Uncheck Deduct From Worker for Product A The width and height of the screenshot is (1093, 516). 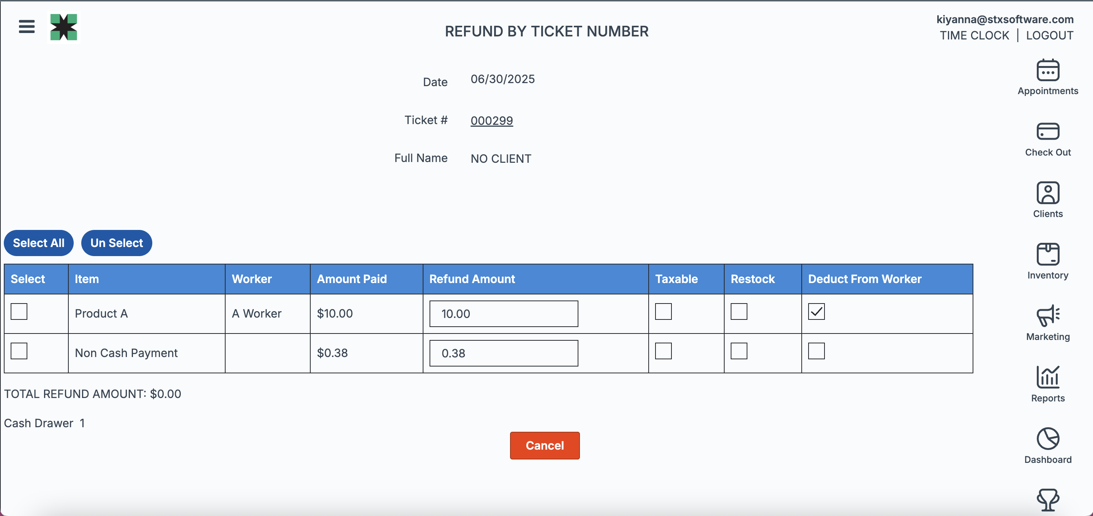point(816,311)
